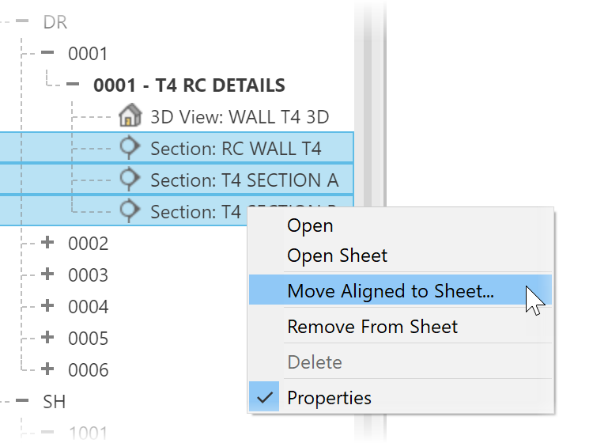
Task: Expand sheet folder 0005
Action: coord(47,337)
